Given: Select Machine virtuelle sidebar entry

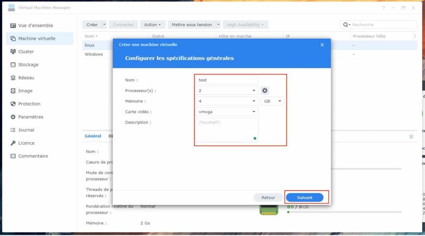Looking at the screenshot, I should [x=39, y=39].
